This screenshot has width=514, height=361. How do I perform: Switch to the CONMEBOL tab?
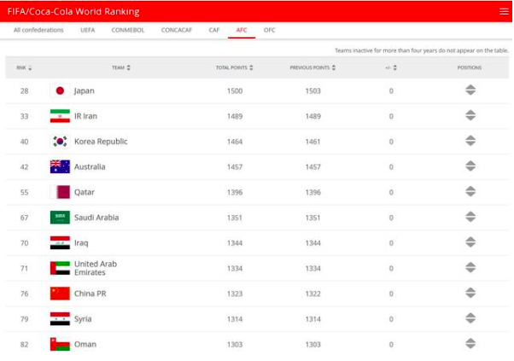click(127, 30)
